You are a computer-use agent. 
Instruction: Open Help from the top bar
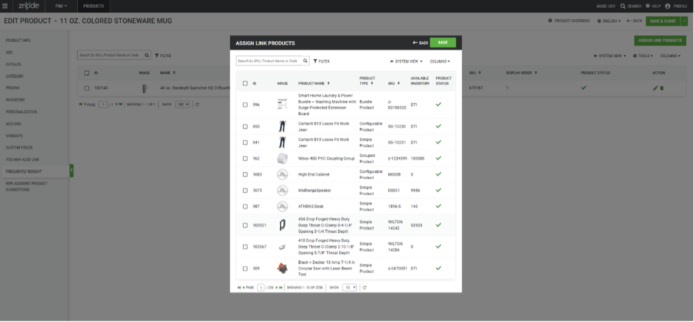653,6
